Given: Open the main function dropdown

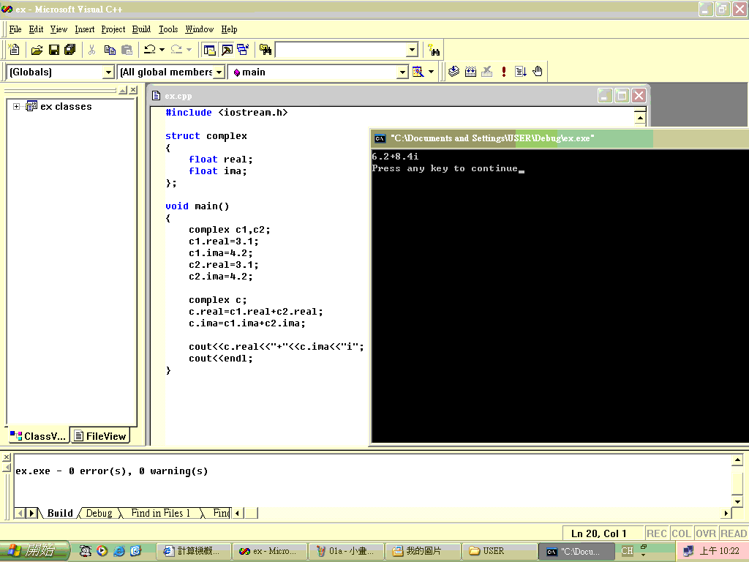Looking at the screenshot, I should tap(402, 72).
